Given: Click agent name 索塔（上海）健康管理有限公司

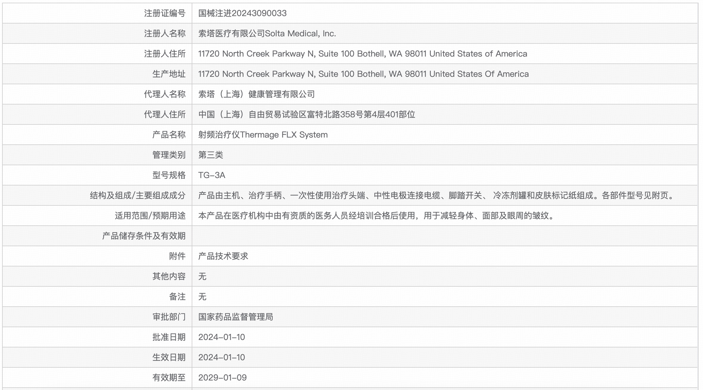Looking at the screenshot, I should point(256,94).
